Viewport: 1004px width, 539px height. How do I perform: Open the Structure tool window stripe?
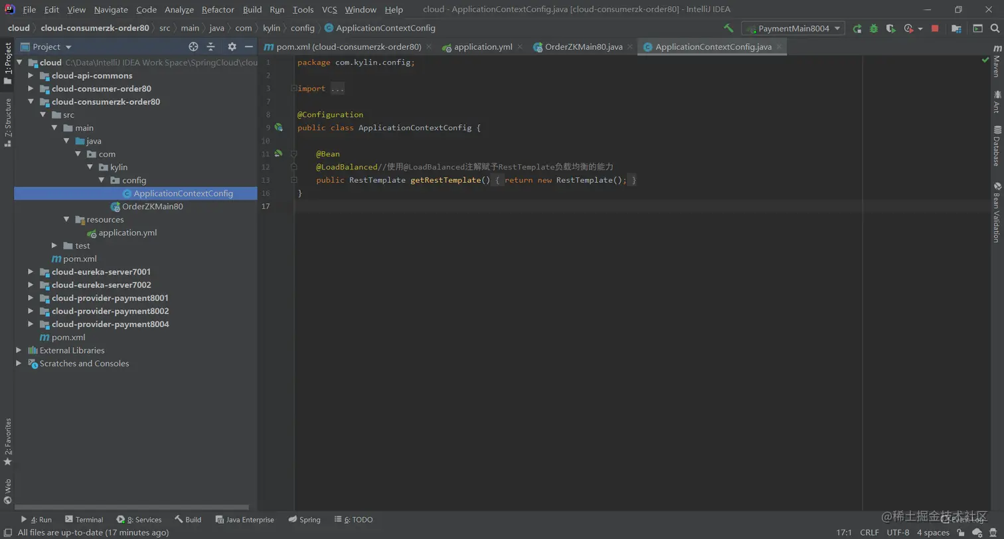coord(7,122)
